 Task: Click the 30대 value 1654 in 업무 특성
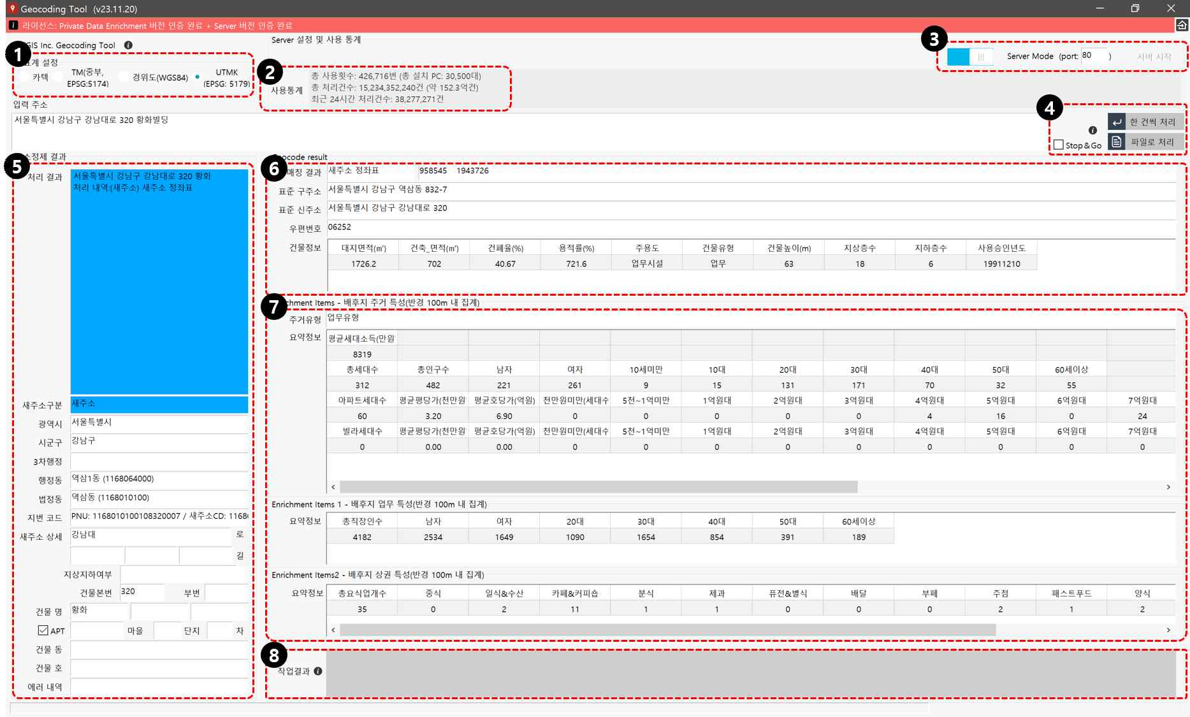[646, 537]
